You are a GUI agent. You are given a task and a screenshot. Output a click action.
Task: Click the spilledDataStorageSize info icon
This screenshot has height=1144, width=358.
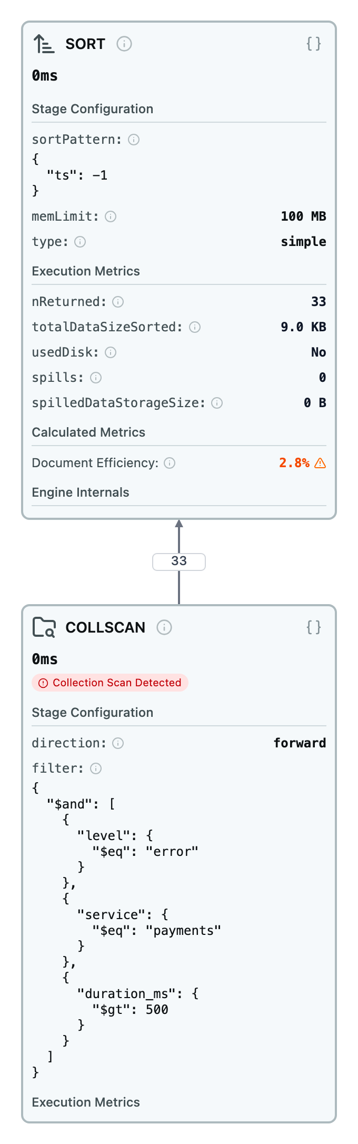pos(217,403)
